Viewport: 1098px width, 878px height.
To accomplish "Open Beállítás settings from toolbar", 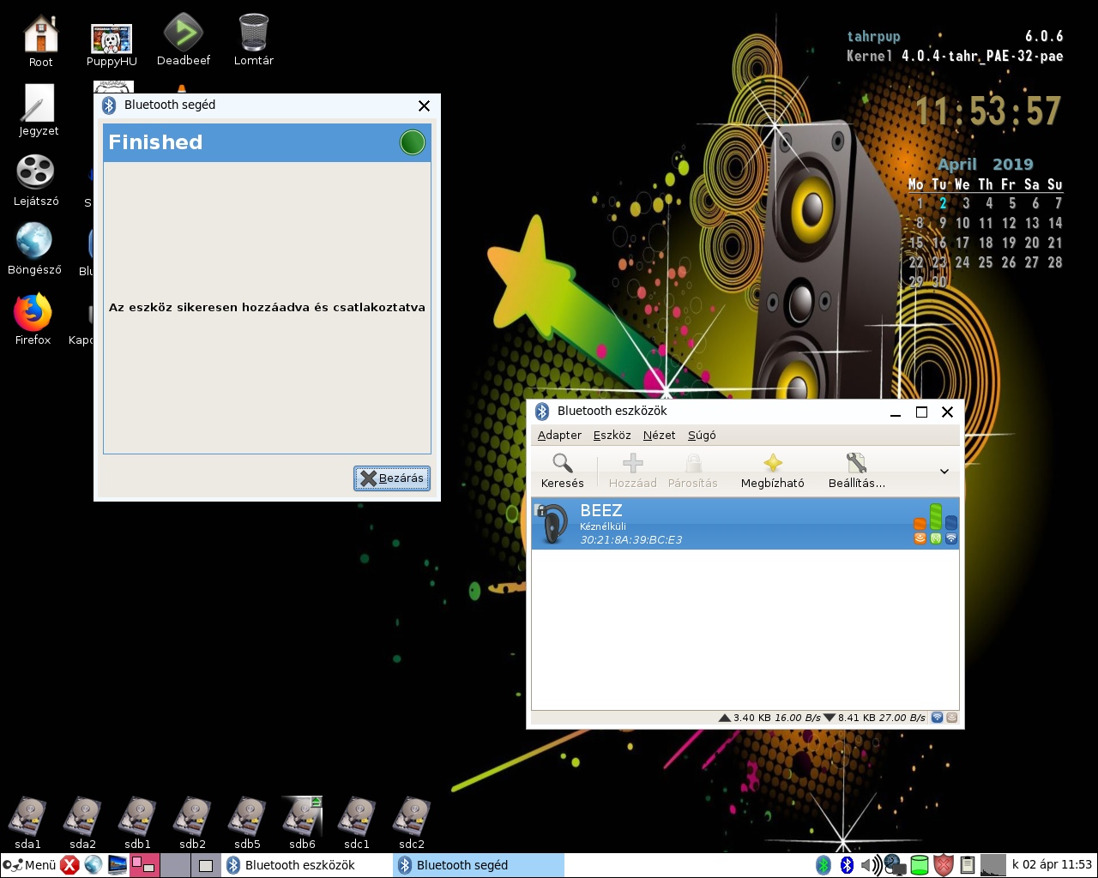I will 856,471.
